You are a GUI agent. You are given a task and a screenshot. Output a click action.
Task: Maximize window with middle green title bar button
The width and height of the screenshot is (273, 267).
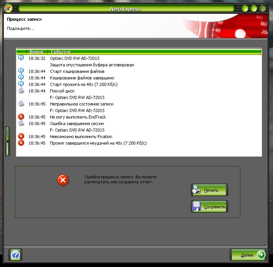click(x=254, y=8)
